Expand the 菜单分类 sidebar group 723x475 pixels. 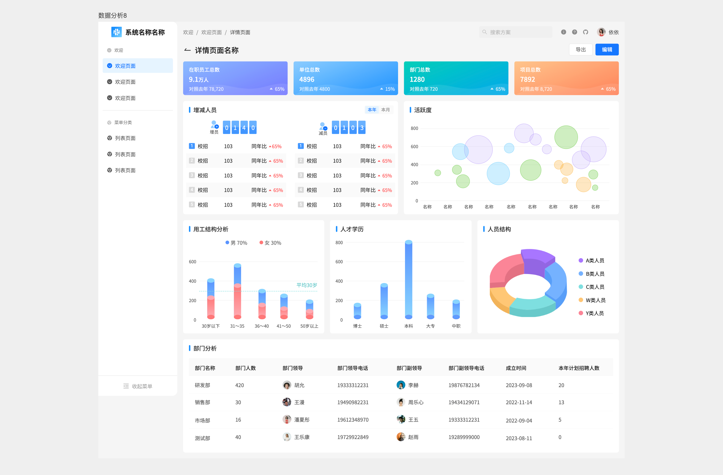(x=123, y=122)
